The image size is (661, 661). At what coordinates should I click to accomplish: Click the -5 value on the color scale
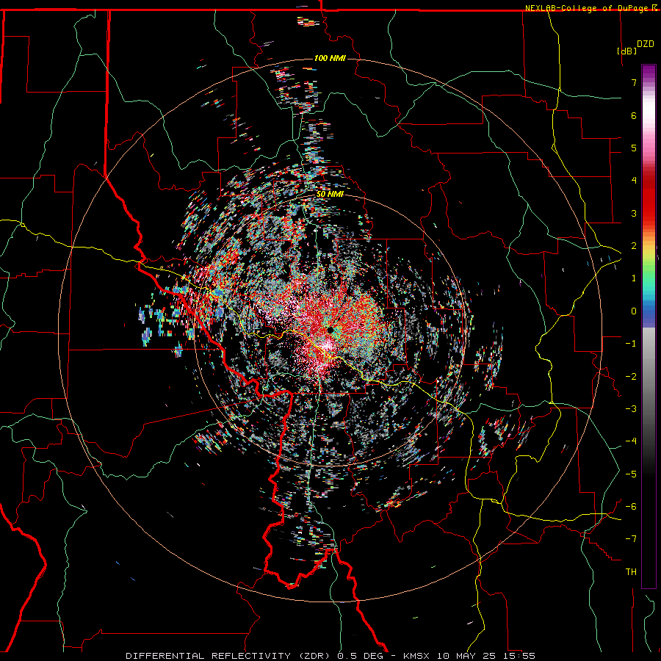(631, 474)
